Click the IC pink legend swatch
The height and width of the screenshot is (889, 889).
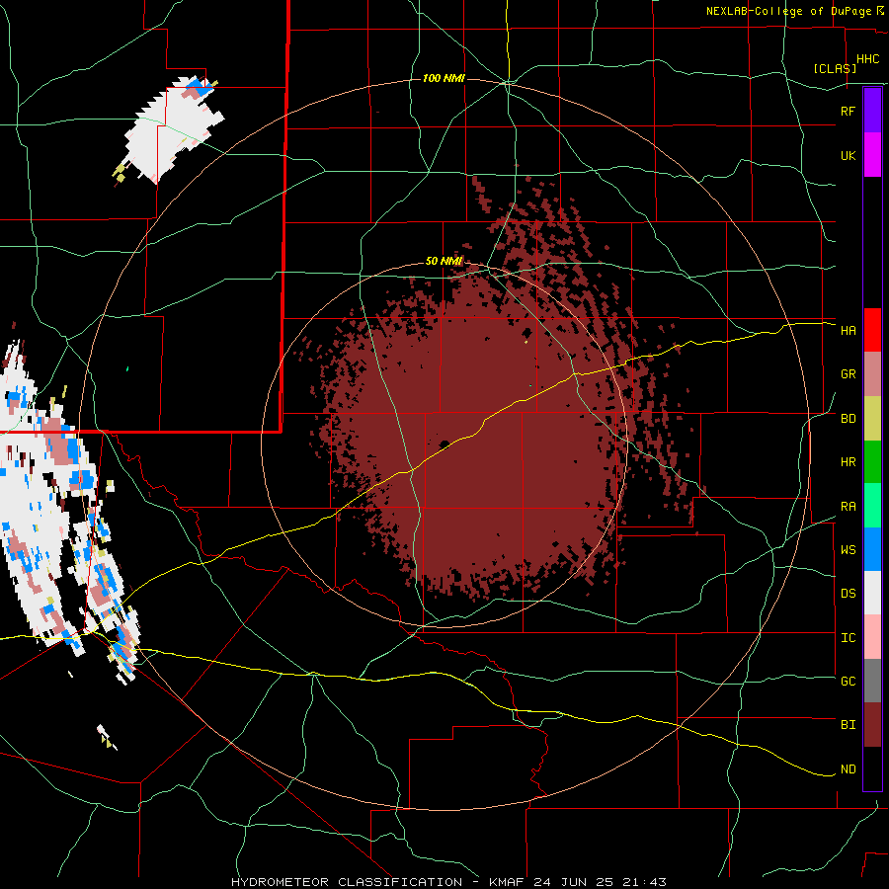872,637
